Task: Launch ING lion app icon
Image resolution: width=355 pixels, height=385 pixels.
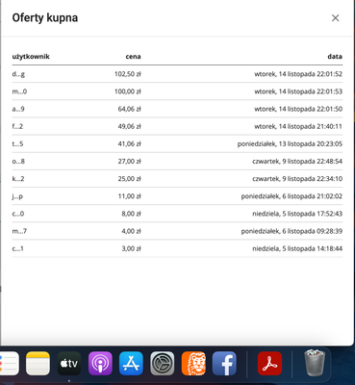Action: (193, 364)
